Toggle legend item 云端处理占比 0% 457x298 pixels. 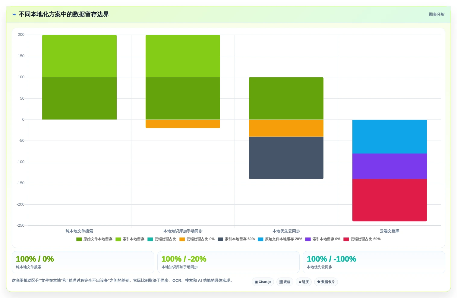[197, 239]
